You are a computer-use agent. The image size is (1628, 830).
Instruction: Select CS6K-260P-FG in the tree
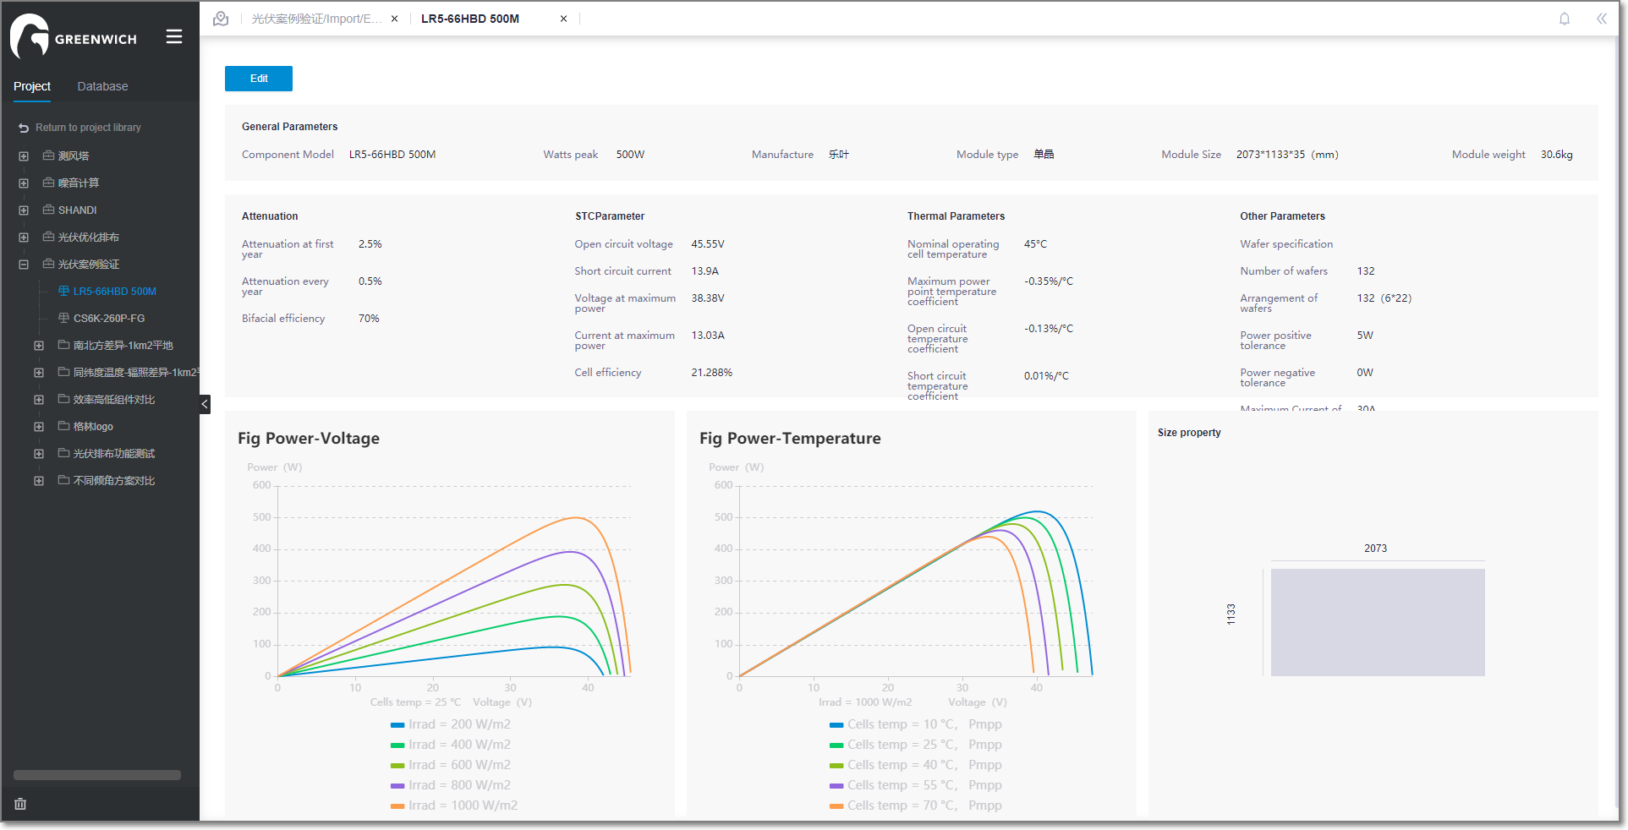[x=109, y=319]
